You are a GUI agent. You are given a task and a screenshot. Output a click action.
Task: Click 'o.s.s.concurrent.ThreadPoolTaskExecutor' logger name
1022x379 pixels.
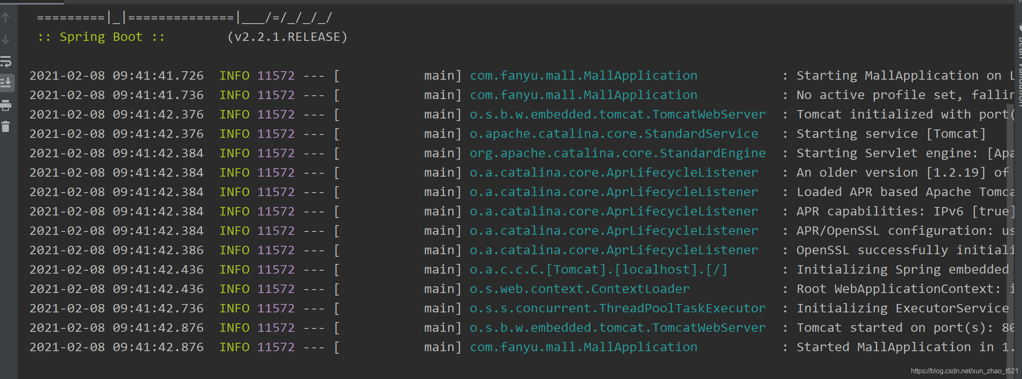pyautogui.click(x=618, y=309)
